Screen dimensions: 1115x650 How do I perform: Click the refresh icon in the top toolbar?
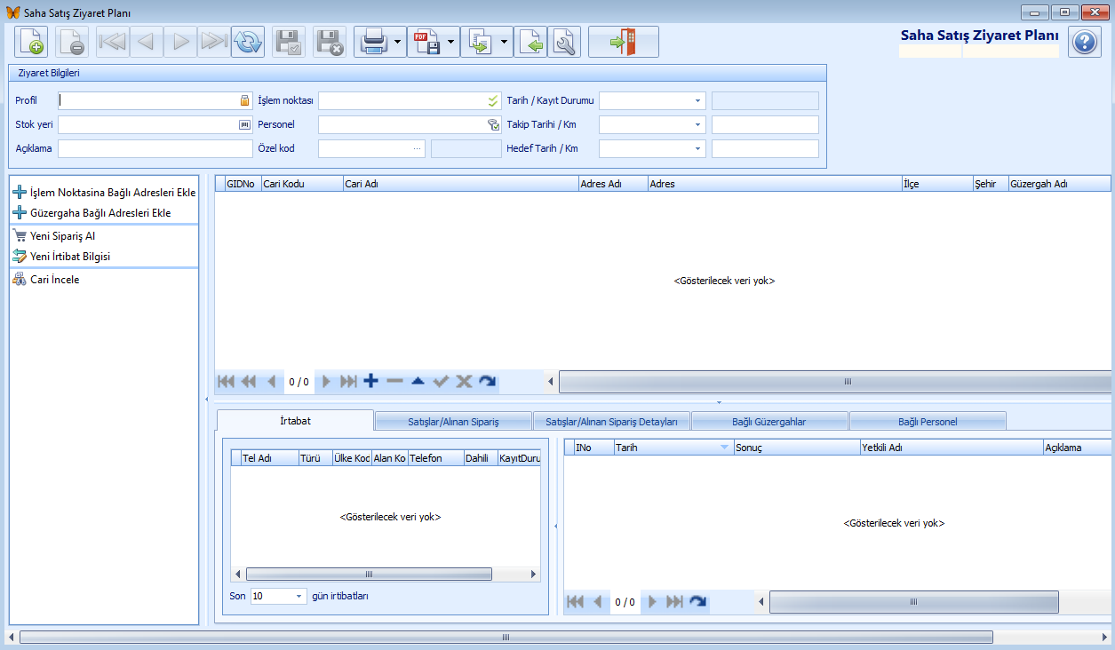point(248,42)
